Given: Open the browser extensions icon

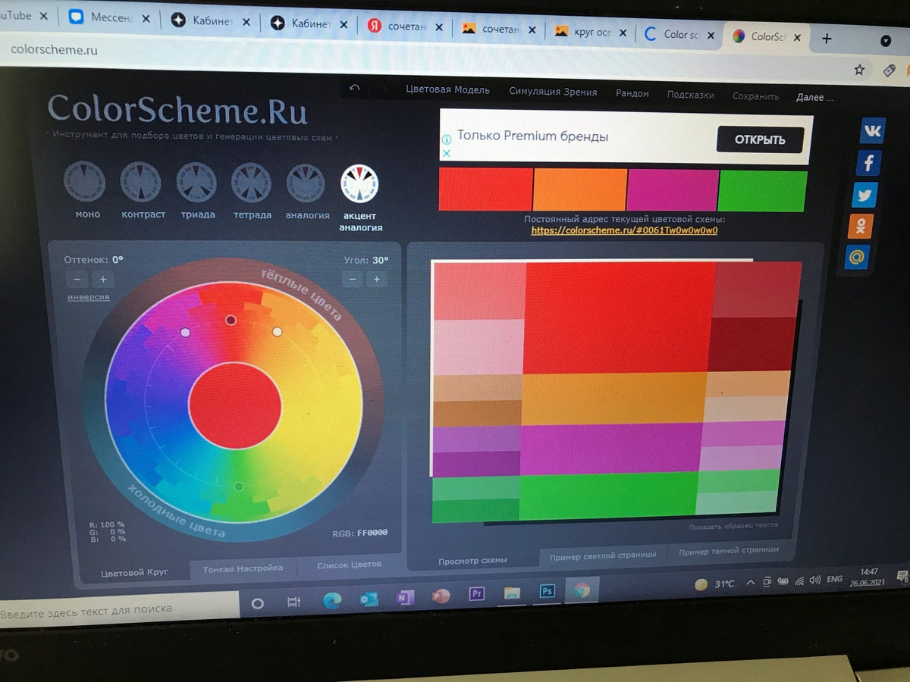Looking at the screenshot, I should pyautogui.click(x=890, y=70).
